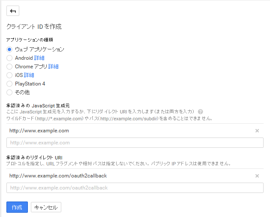Select the Android radio button
This screenshot has width=270, height=217.
[9, 58]
